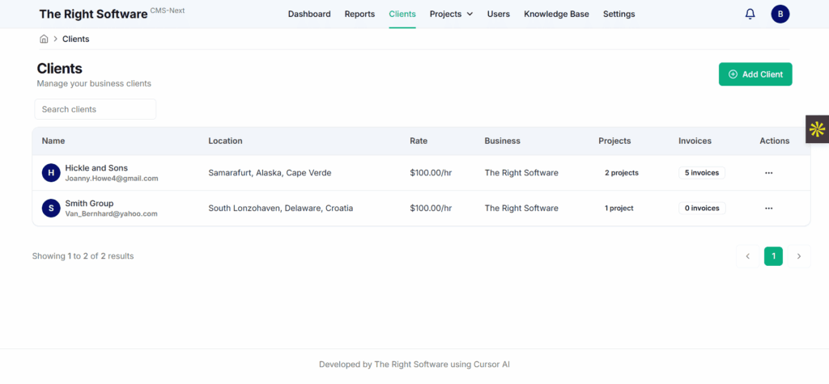Click Hickle and Sons $100.00/hr rate
This screenshot has width=829, height=384.
(431, 173)
